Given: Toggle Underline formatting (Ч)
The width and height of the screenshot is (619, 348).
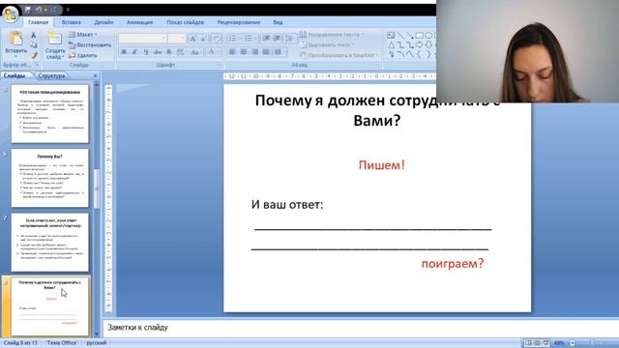Looking at the screenshot, I should click(x=146, y=51).
